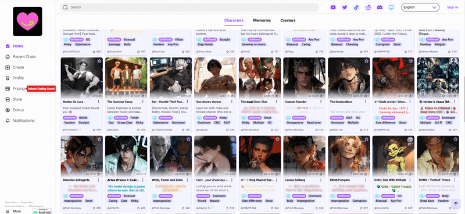Click the image chip icon on Elliott Pumpkin card
The width and height of the screenshot is (465, 214).
[332, 196]
